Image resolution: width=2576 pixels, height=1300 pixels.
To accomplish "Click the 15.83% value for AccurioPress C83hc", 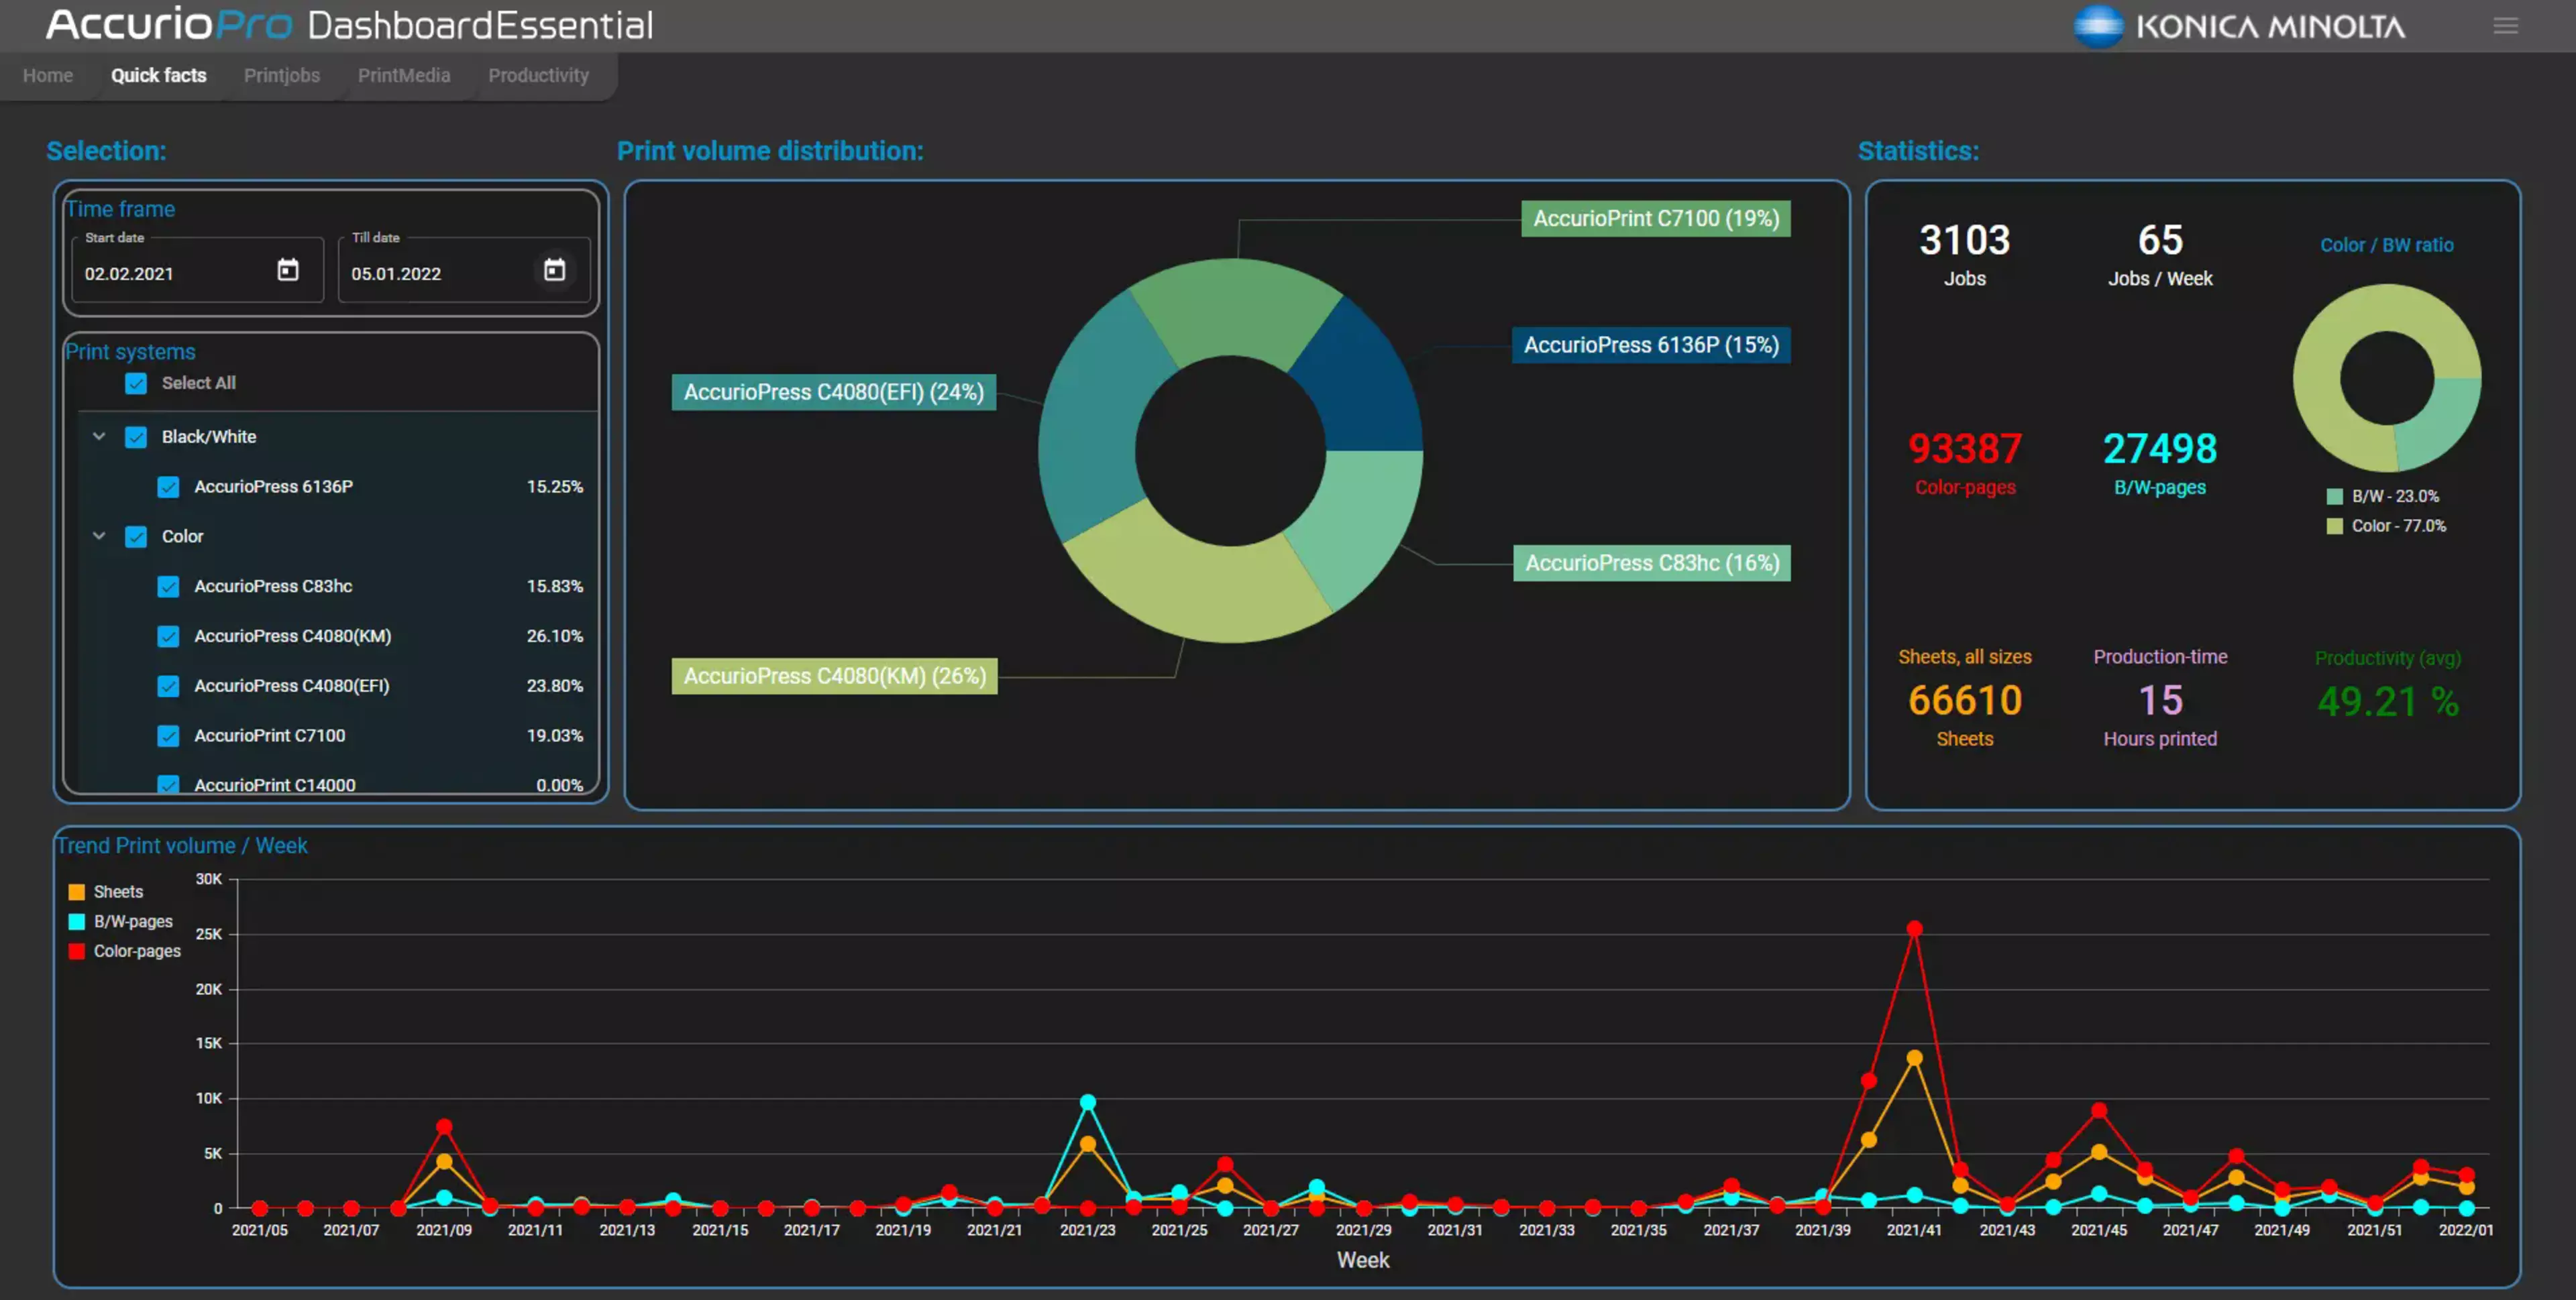I will click(554, 587).
